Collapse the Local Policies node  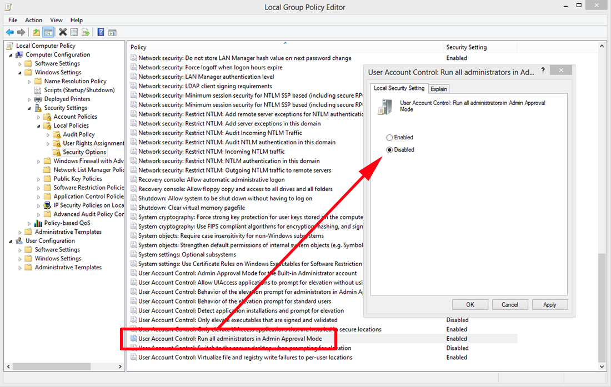click(38, 126)
